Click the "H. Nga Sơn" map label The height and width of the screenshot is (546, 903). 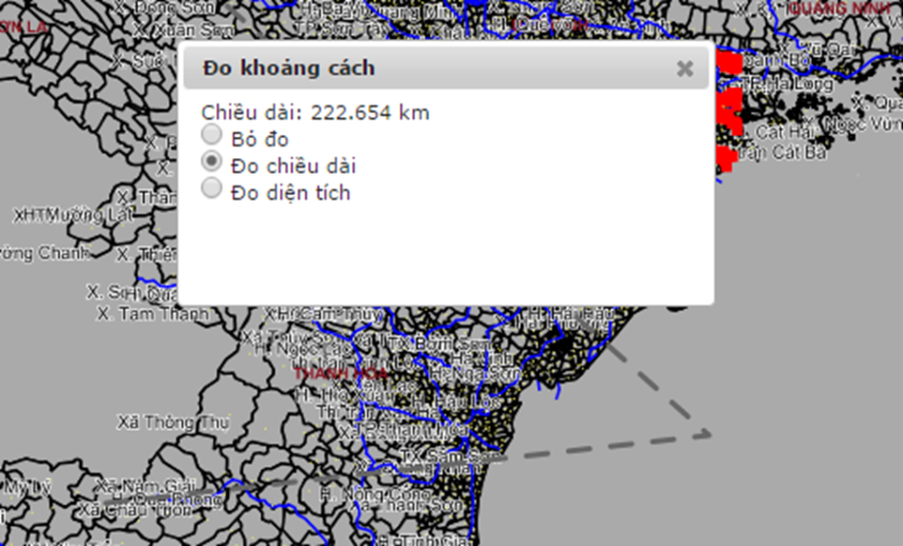(x=475, y=374)
